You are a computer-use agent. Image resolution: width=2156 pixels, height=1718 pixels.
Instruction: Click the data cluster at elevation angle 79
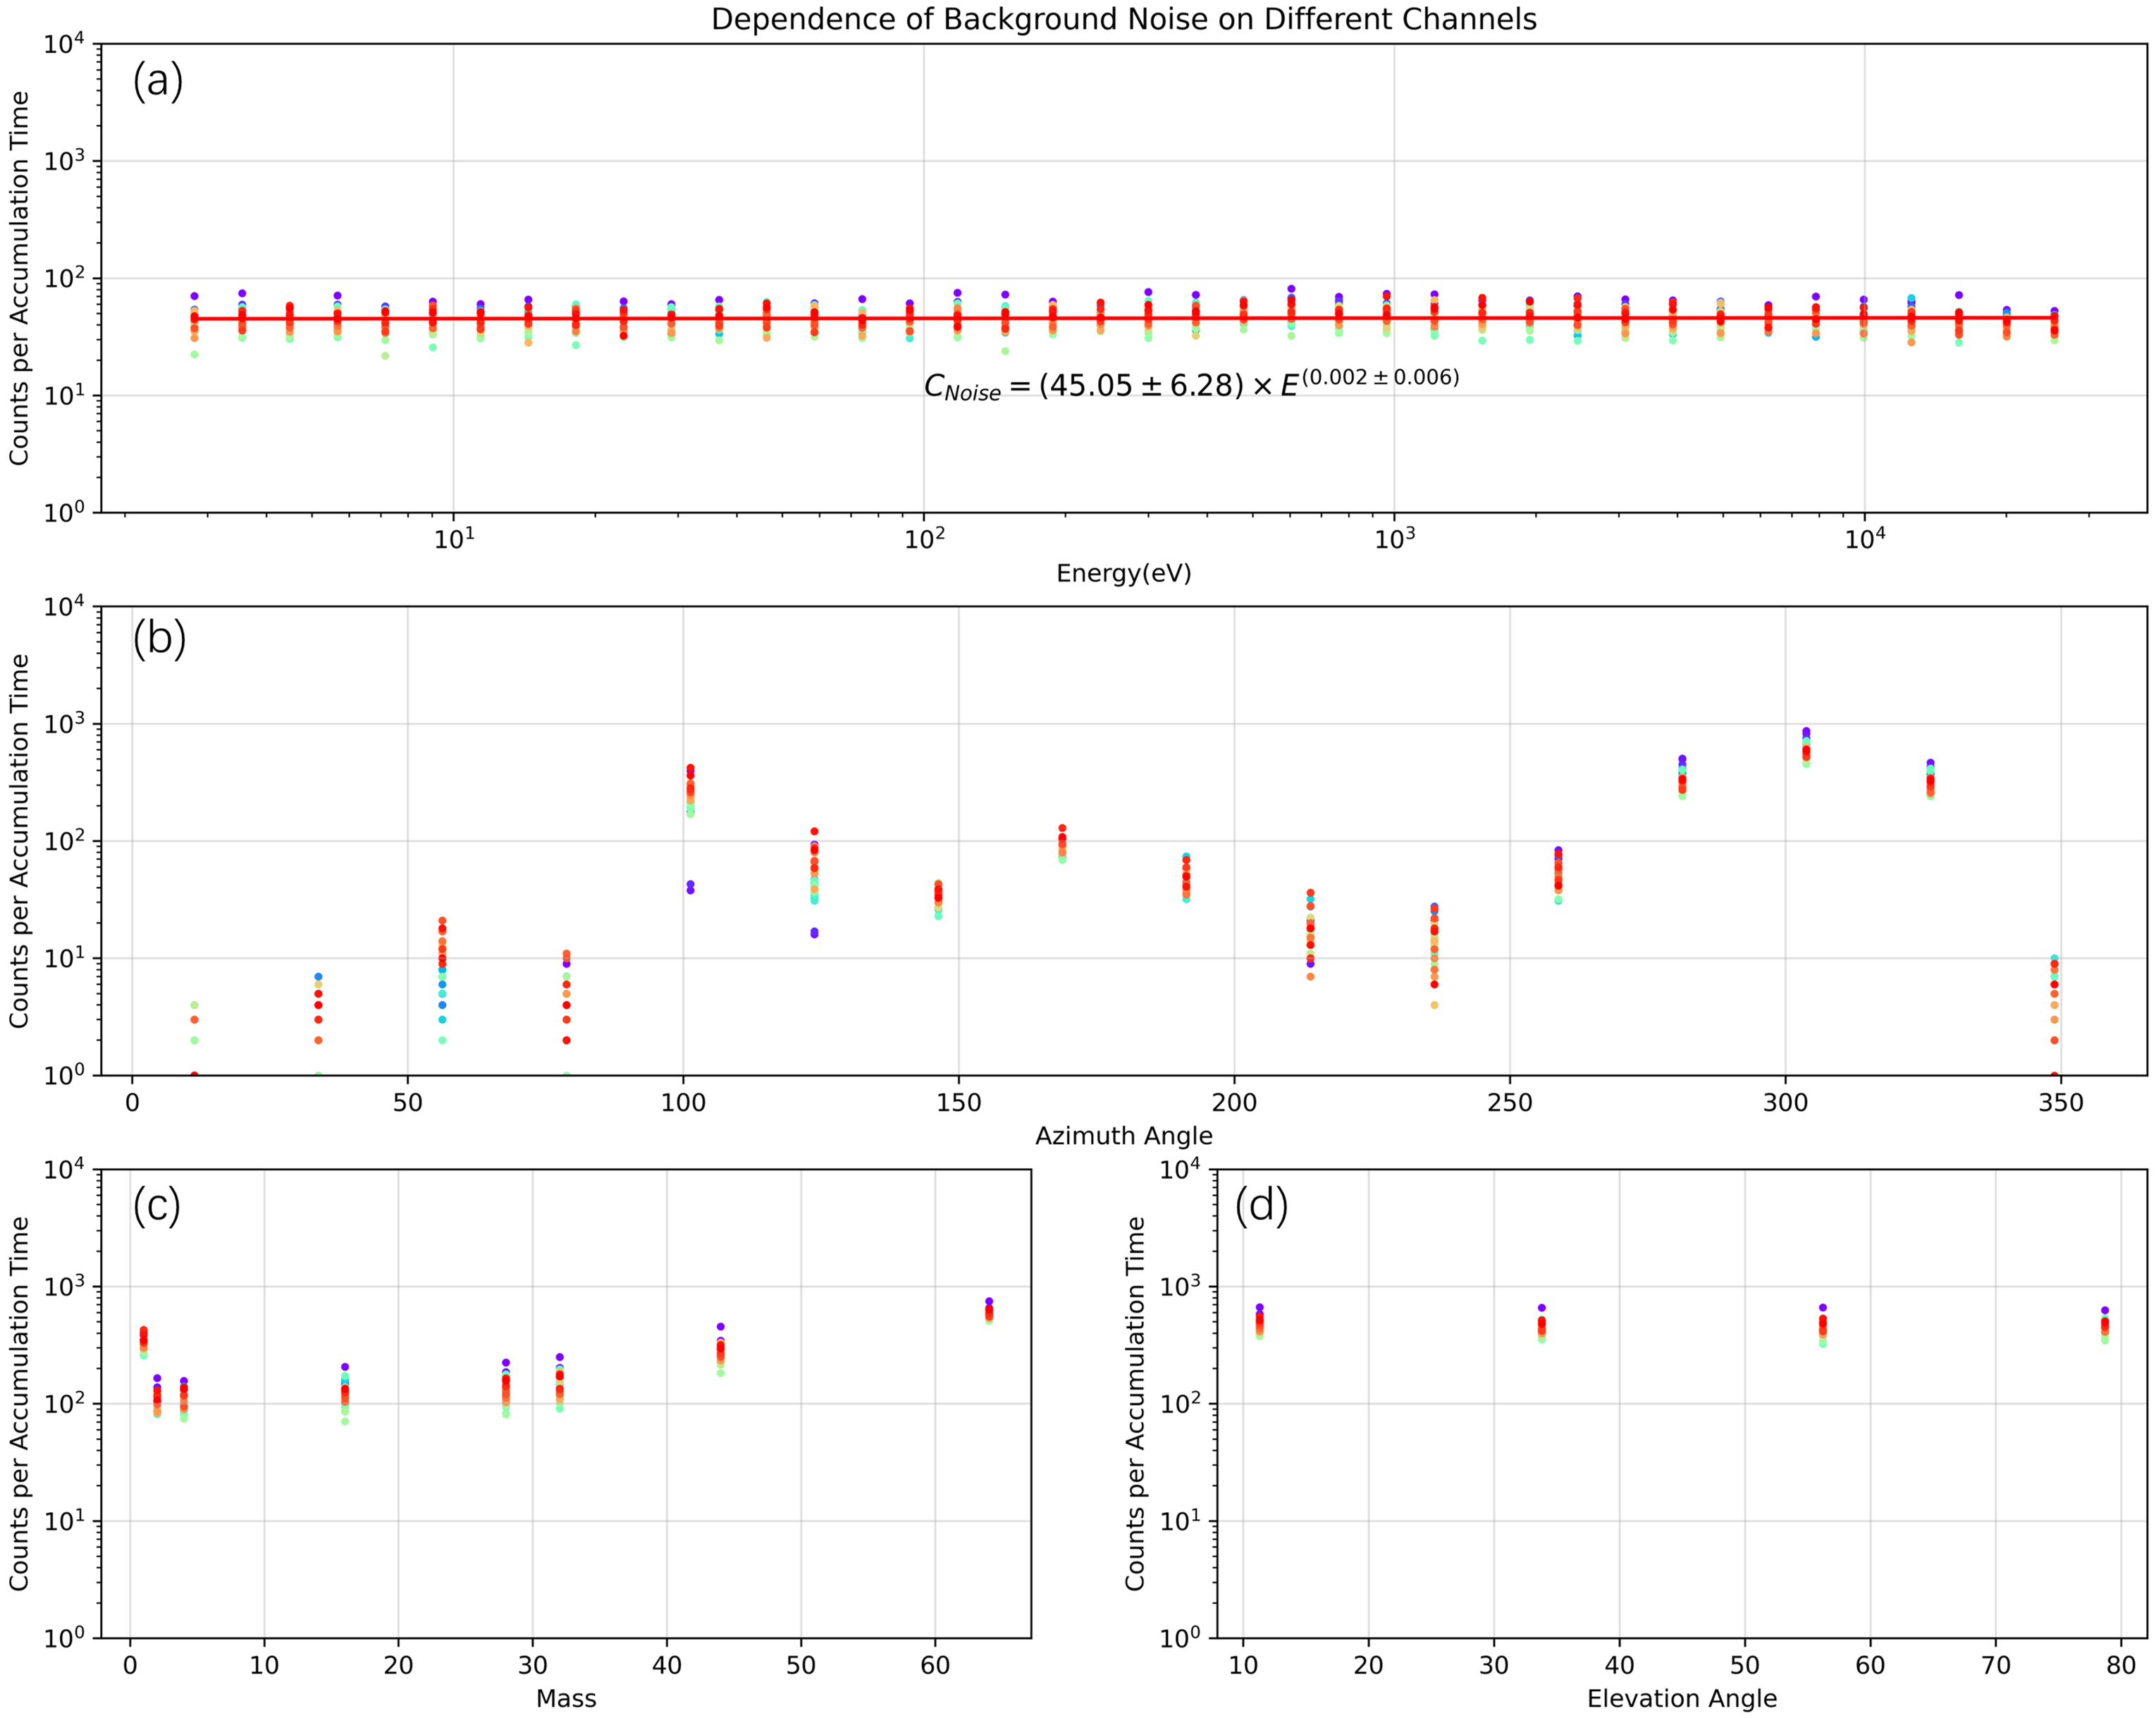(x=2104, y=1326)
